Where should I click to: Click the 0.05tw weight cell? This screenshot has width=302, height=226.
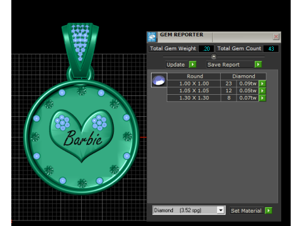pos(248,90)
